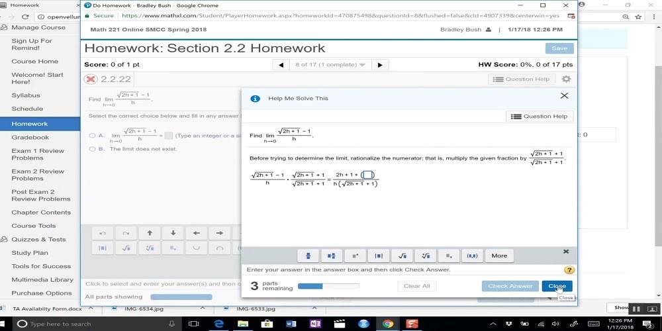Choose option B, limit does not exist

coord(92,149)
